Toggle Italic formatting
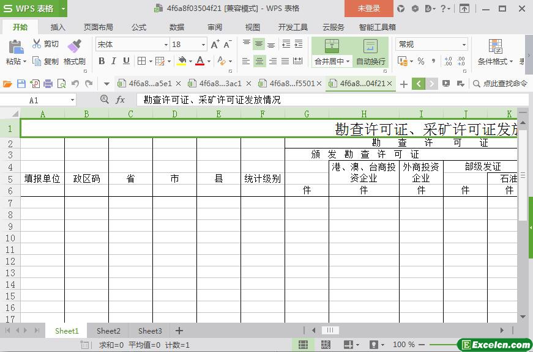Image resolution: width=533 pixels, height=352 pixels. pos(114,61)
